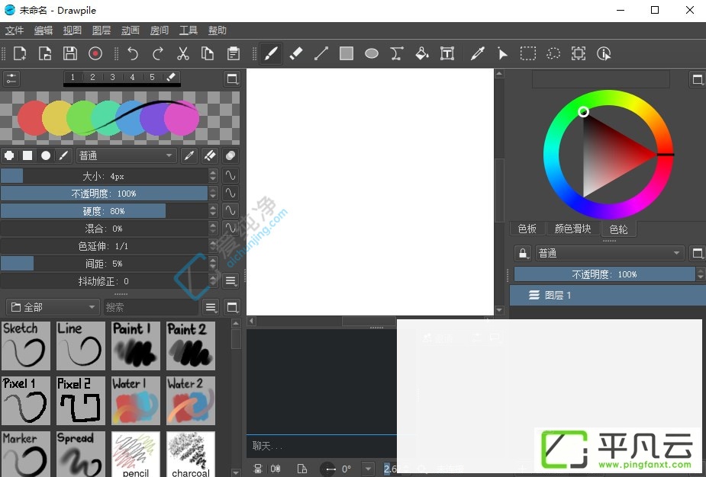The width and height of the screenshot is (706, 477).
Task: Pick the Sketch brush preset
Action: point(26,345)
